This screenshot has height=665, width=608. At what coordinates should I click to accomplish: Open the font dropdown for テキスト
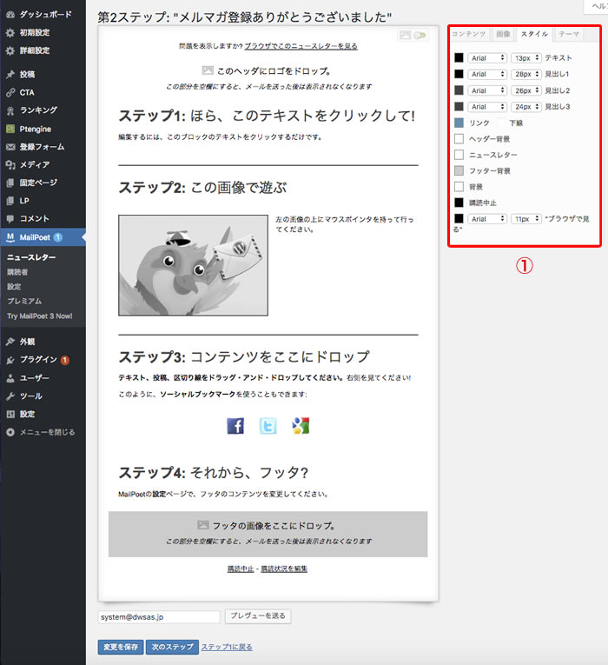[x=486, y=58]
